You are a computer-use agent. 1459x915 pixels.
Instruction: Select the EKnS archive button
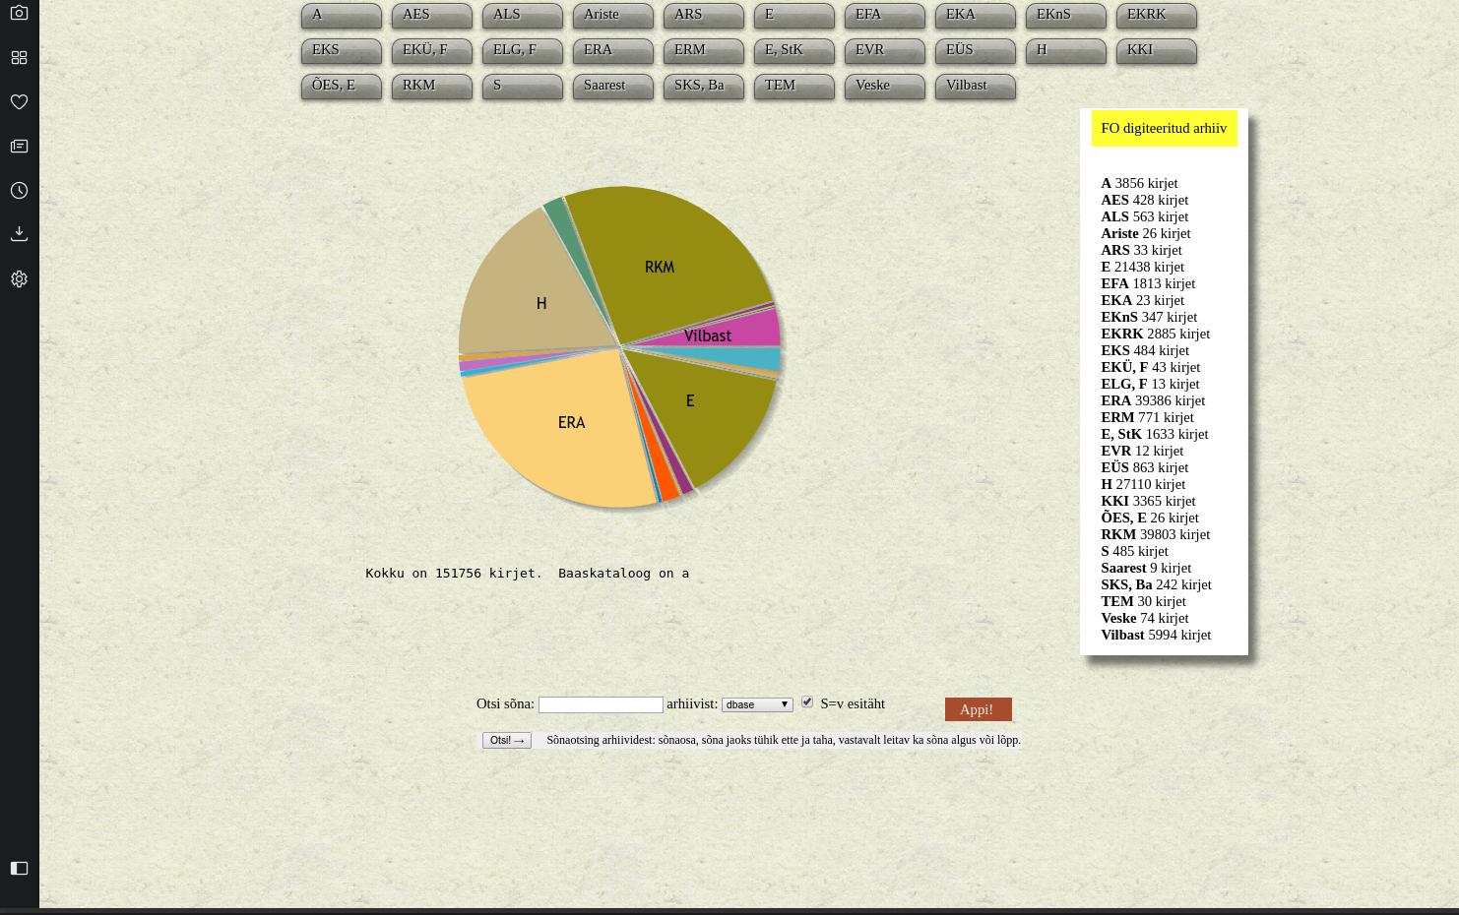[x=1065, y=16]
